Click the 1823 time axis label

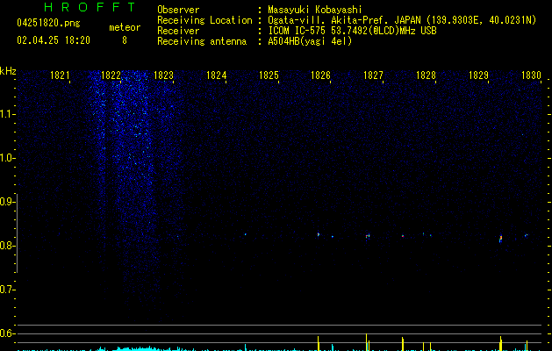tap(164, 75)
